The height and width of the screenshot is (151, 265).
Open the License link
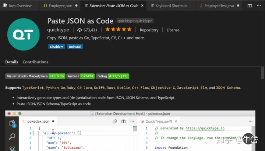[x=173, y=30]
